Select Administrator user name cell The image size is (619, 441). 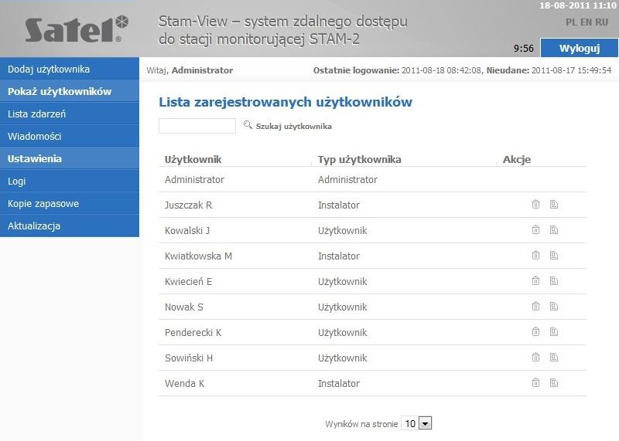click(195, 180)
